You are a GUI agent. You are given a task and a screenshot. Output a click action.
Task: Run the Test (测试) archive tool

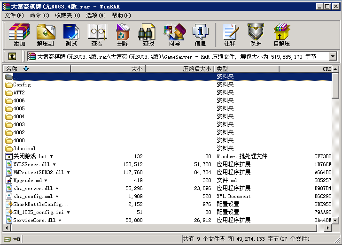[x=71, y=35]
